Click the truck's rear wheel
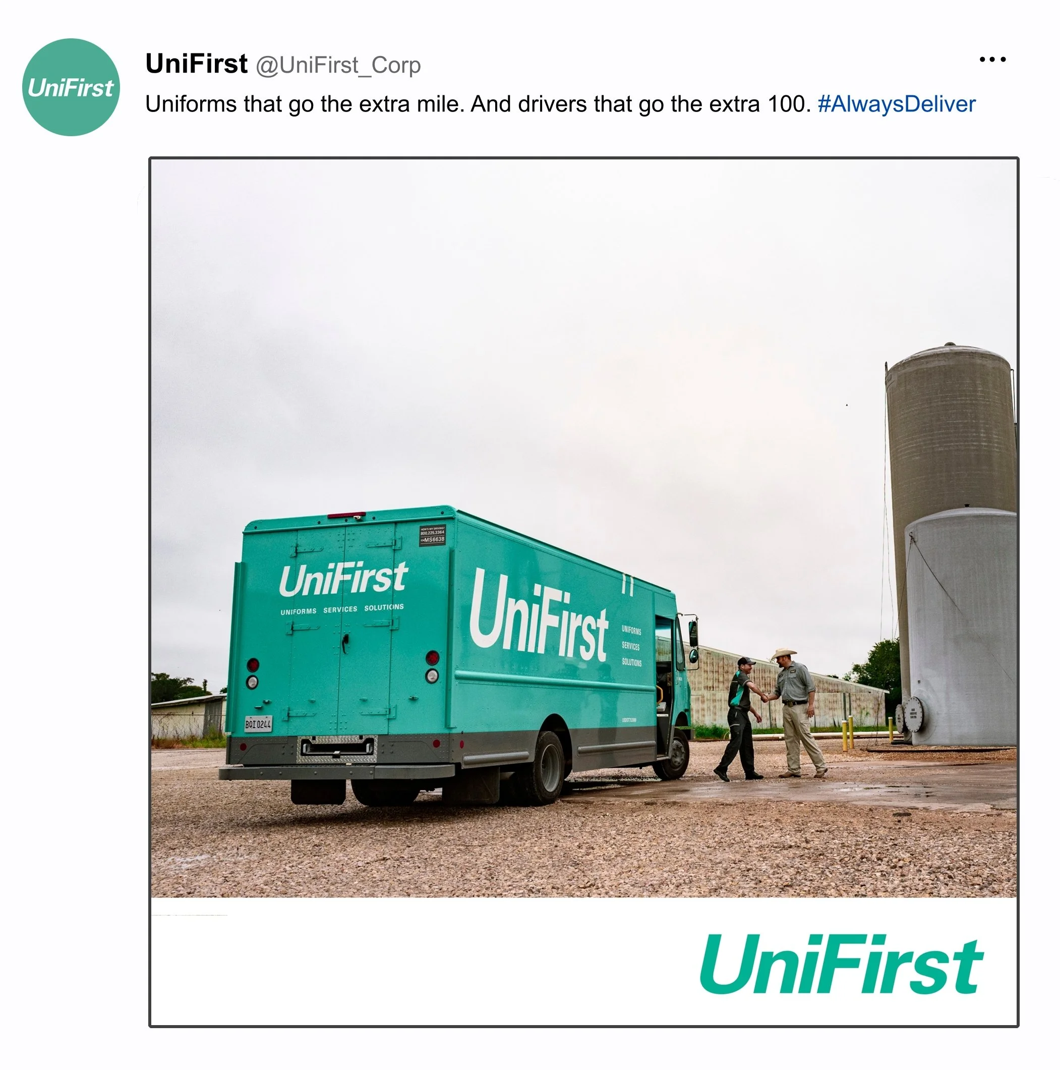1060x1070 pixels. point(545,768)
